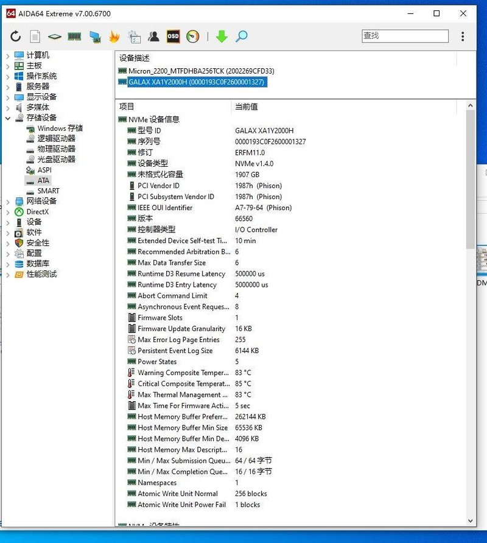
Task: Open DirectX in the sidebar tree
Action: point(37,212)
